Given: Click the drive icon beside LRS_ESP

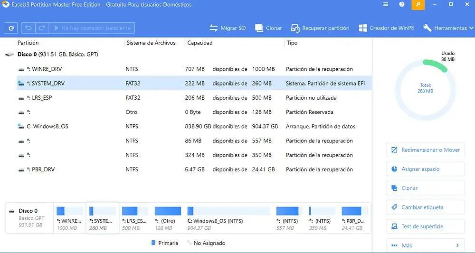Looking at the screenshot, I should pos(21,98).
